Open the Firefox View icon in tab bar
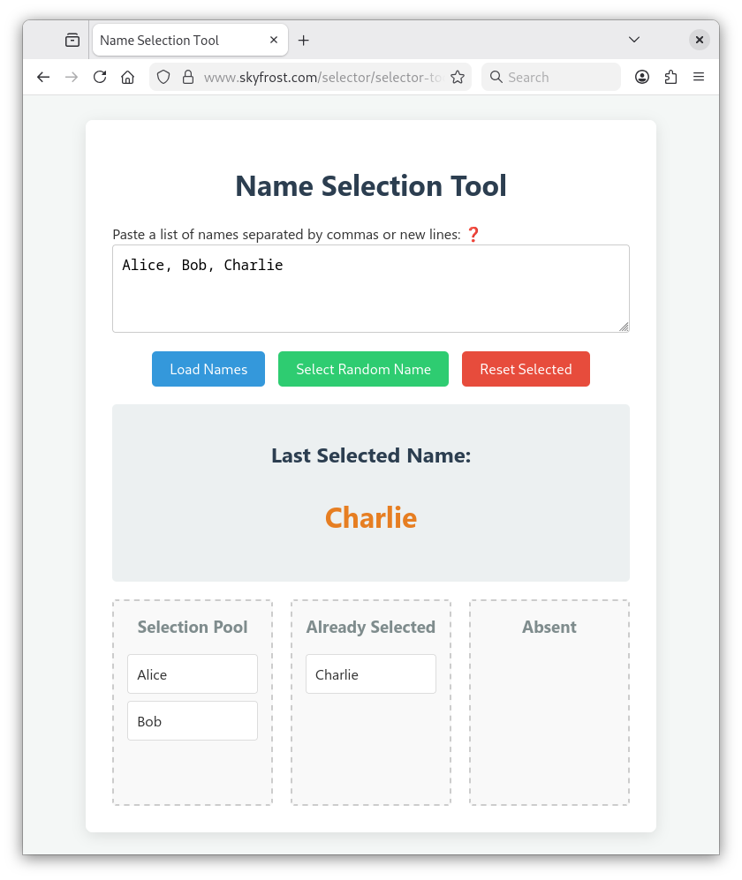Image resolution: width=742 pixels, height=880 pixels. coord(72,41)
